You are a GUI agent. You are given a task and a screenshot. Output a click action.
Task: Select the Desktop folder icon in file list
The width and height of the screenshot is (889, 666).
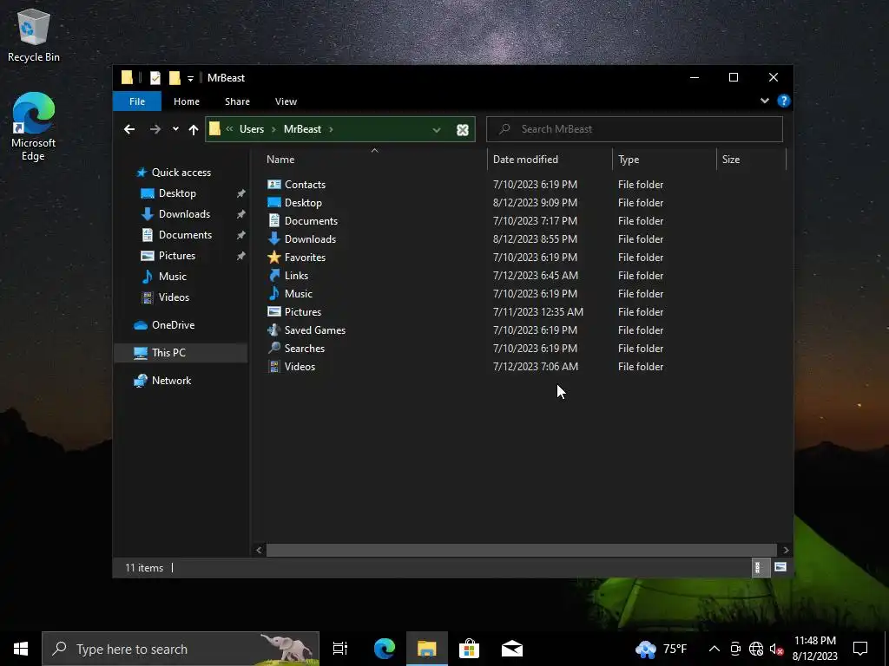click(x=274, y=202)
